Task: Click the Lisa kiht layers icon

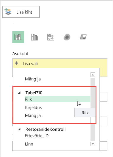Action: [8, 12]
